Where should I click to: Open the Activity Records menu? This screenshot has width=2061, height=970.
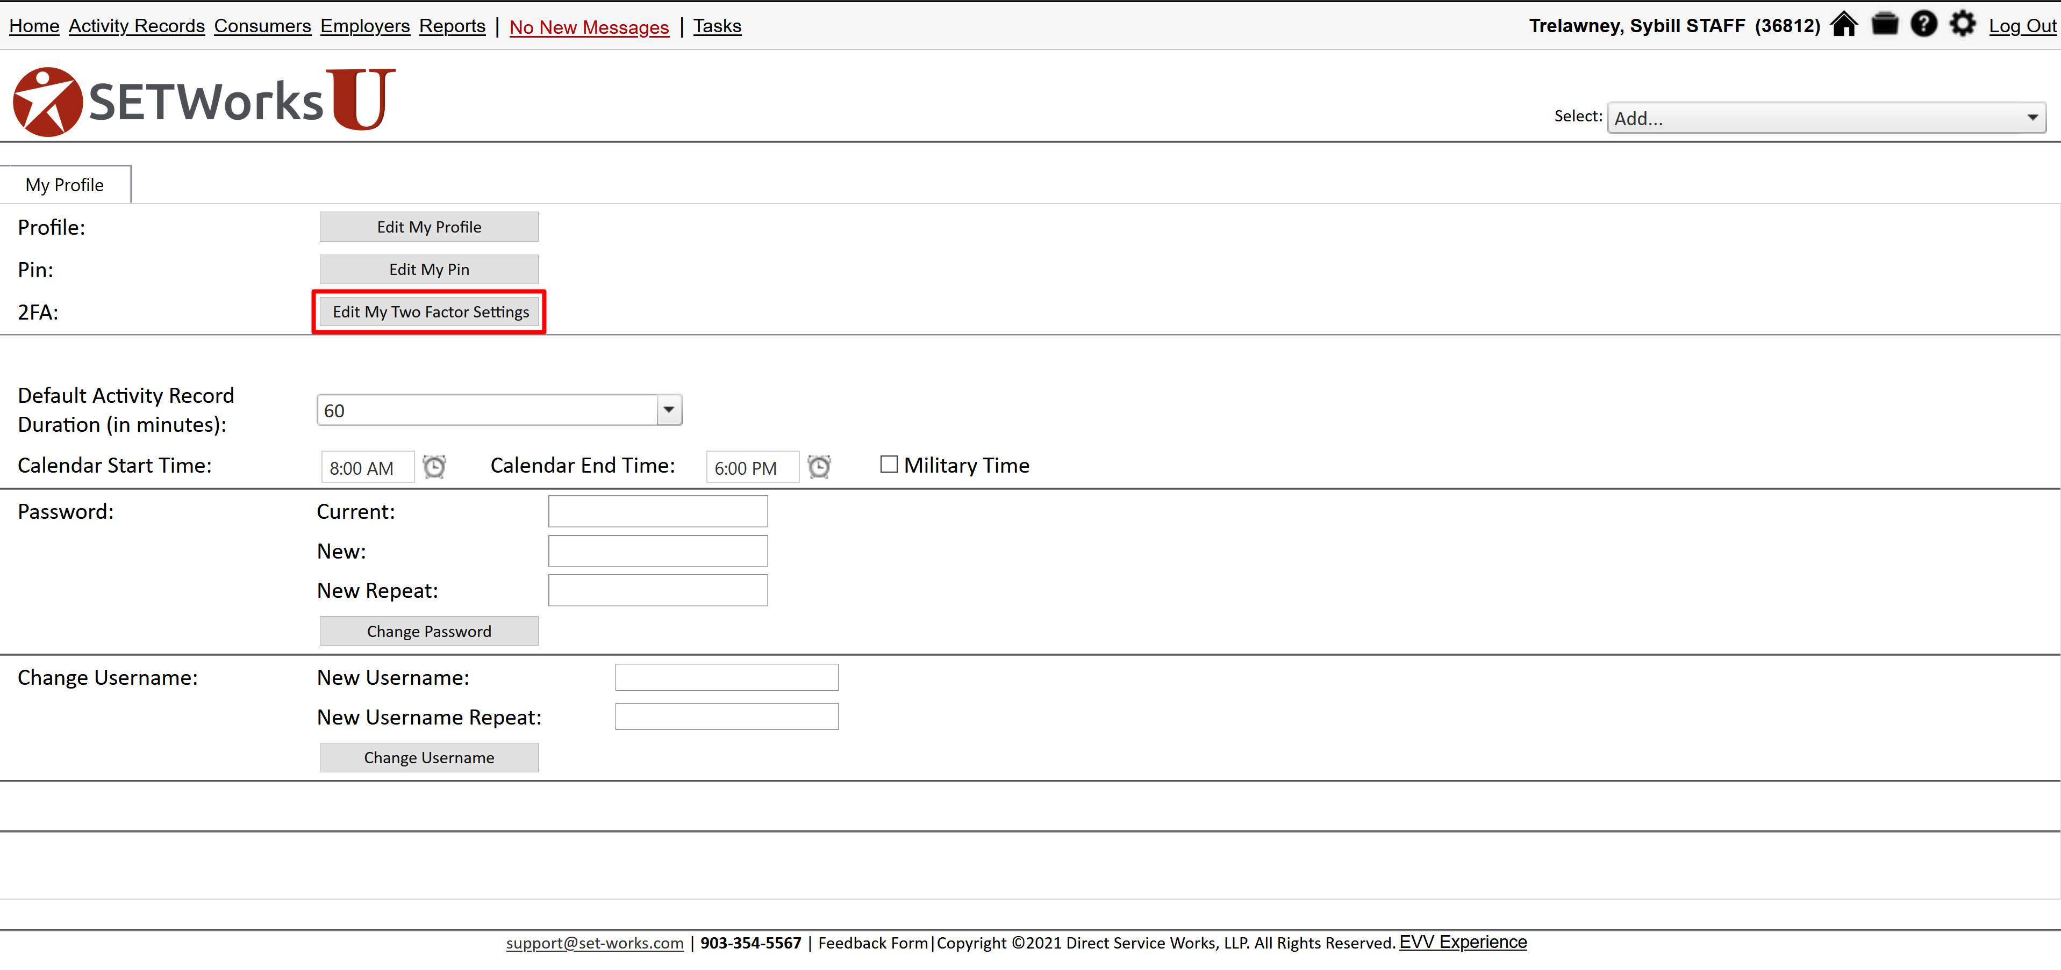136,26
